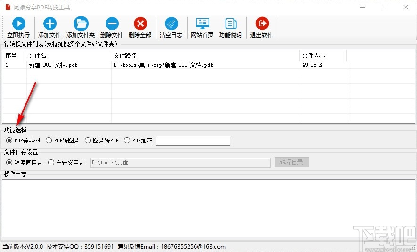Screen dimensions: 417x252
Task: Run conversion with 立即执行 button
Action: pos(18,28)
